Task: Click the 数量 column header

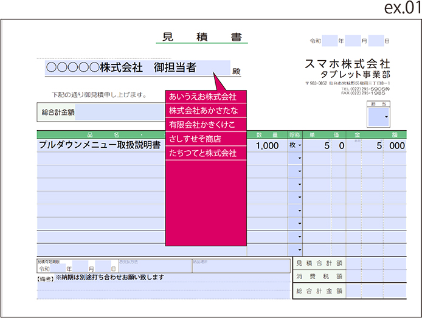Action: coord(267,135)
